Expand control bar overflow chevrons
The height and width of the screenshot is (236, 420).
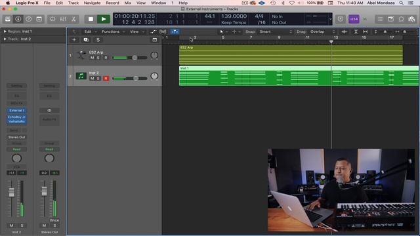point(365,19)
